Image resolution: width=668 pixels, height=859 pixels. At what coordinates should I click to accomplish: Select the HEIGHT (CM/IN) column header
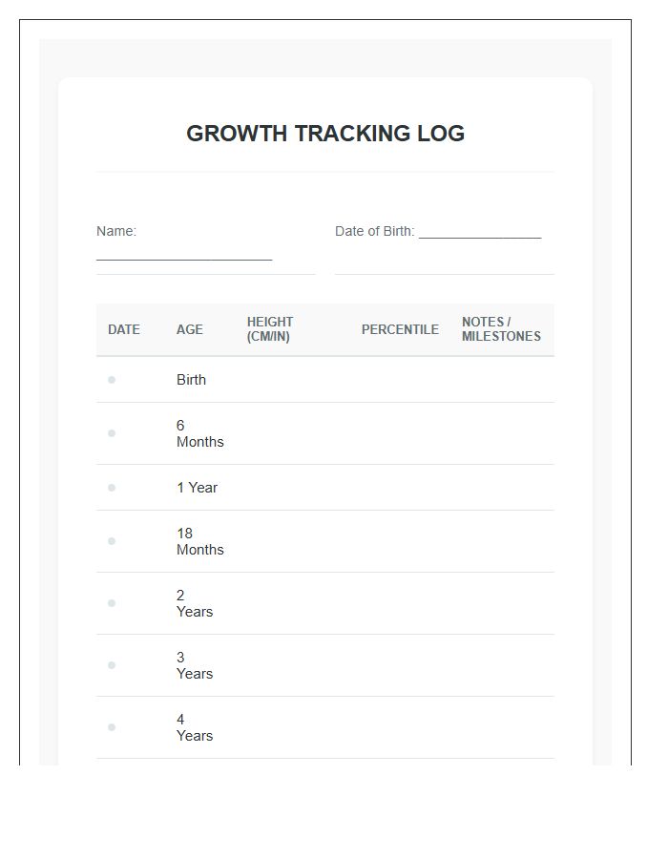coord(270,329)
